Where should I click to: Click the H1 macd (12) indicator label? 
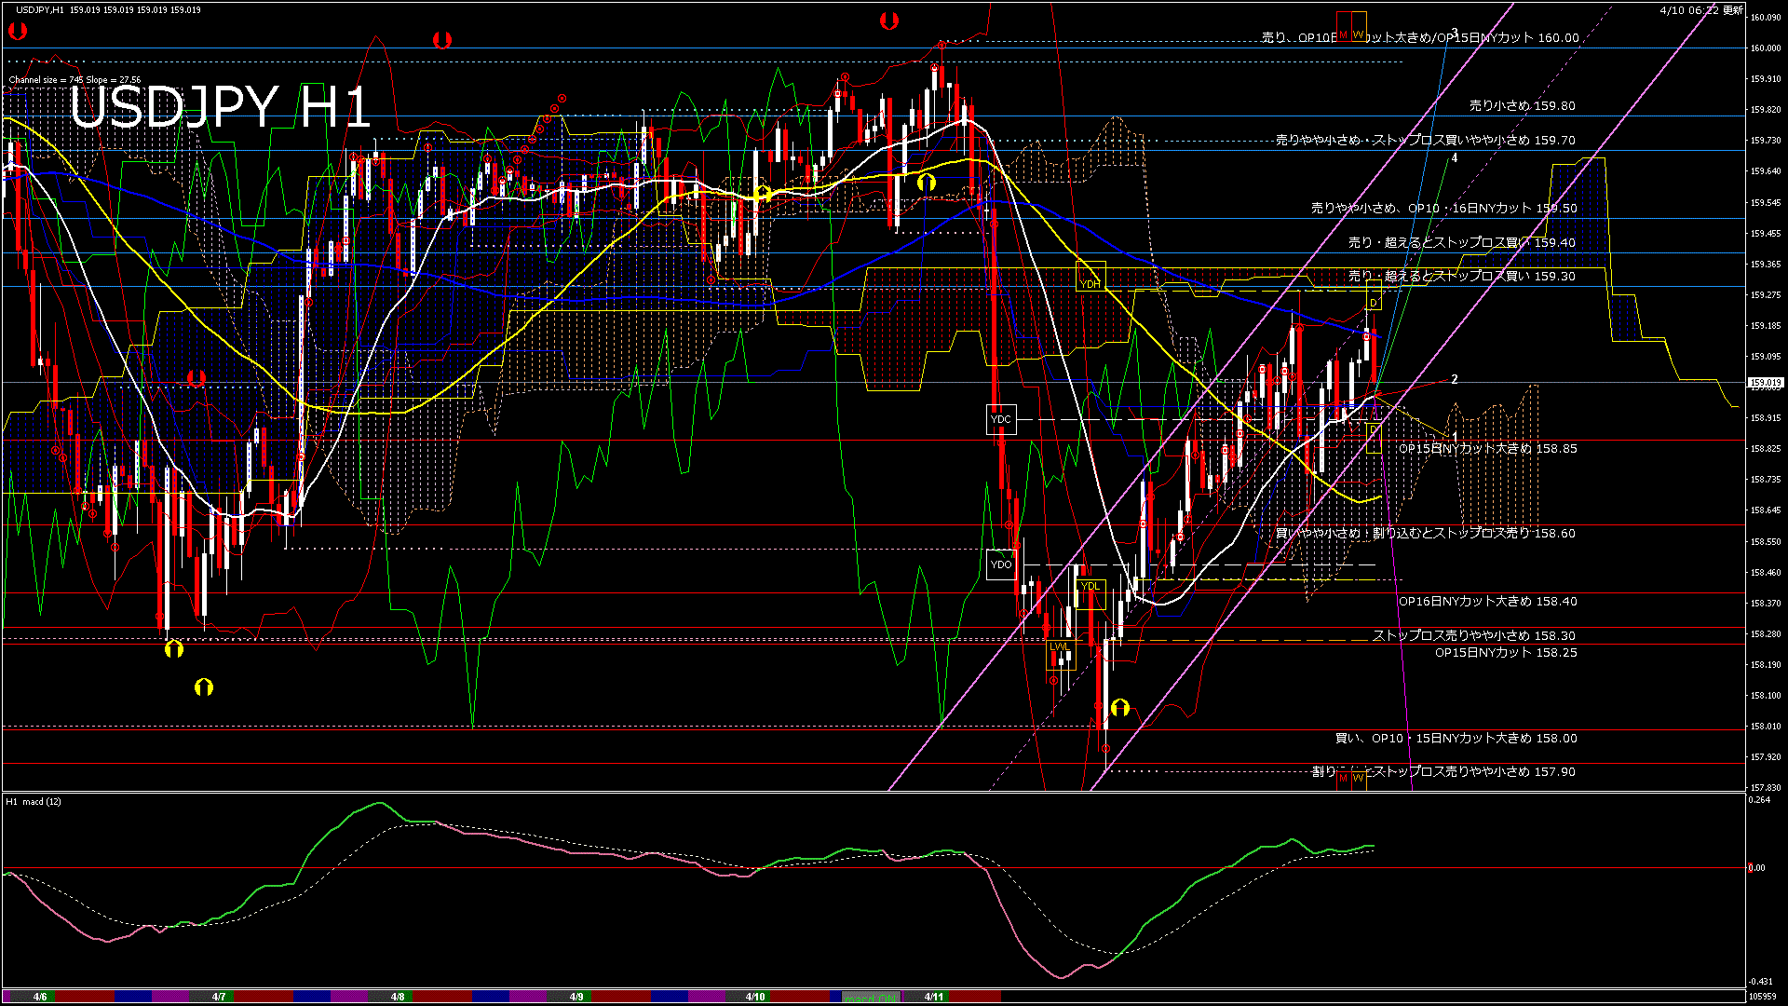(34, 802)
